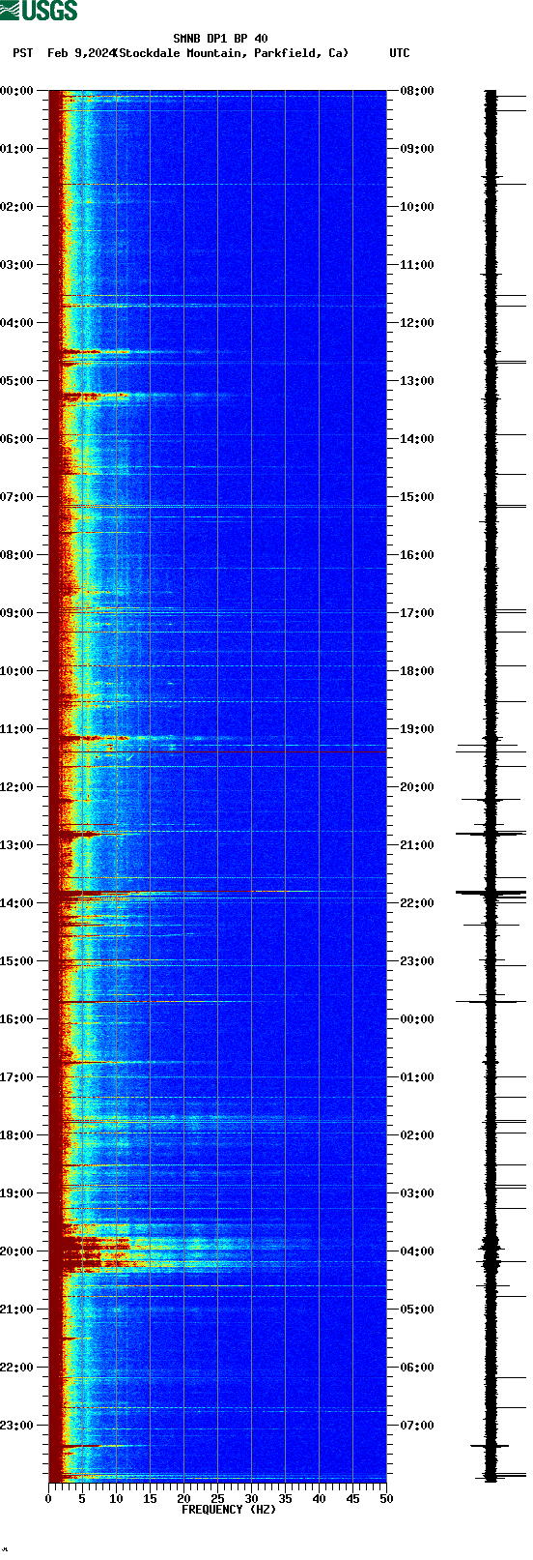
Task: Click the 02:00 PST time label
Action: (17, 207)
